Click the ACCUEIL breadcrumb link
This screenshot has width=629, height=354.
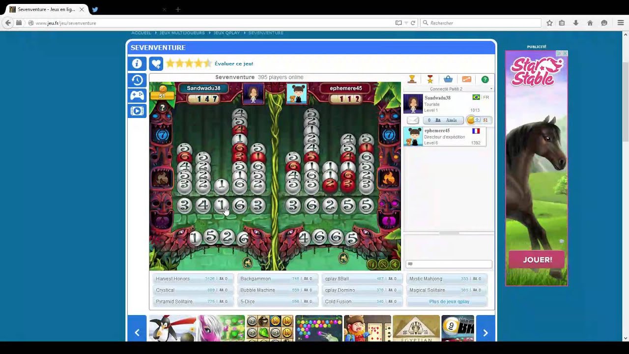141,33
